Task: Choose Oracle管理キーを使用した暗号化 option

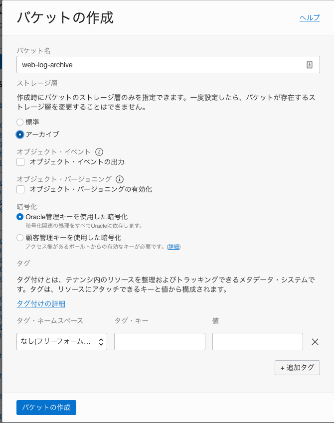Action: click(20, 217)
